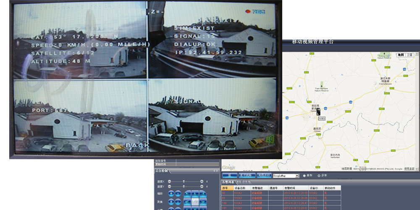Tilt camera up with PTZ arrow
420x210 pixels.
[195, 194]
